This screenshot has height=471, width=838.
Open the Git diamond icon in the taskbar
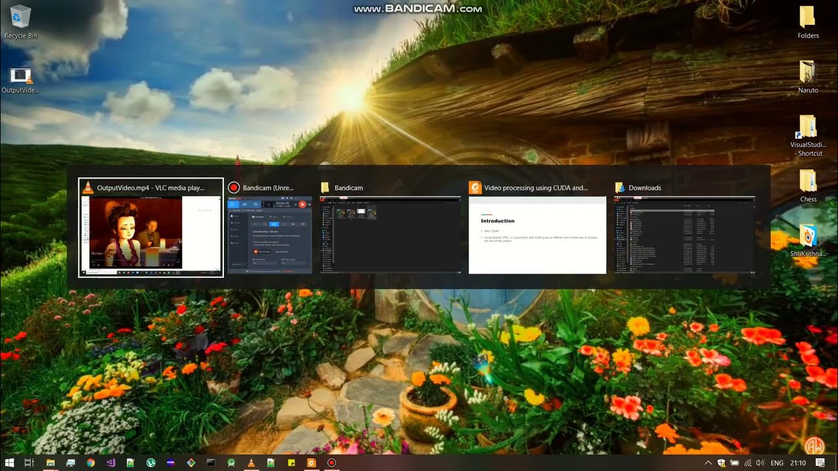pos(191,462)
